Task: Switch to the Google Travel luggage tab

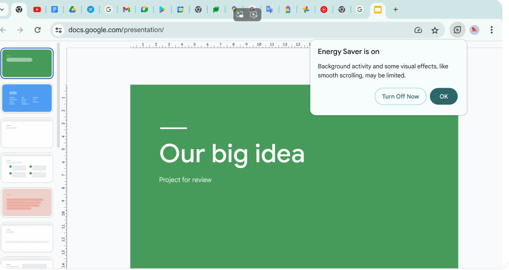Action: point(288,10)
